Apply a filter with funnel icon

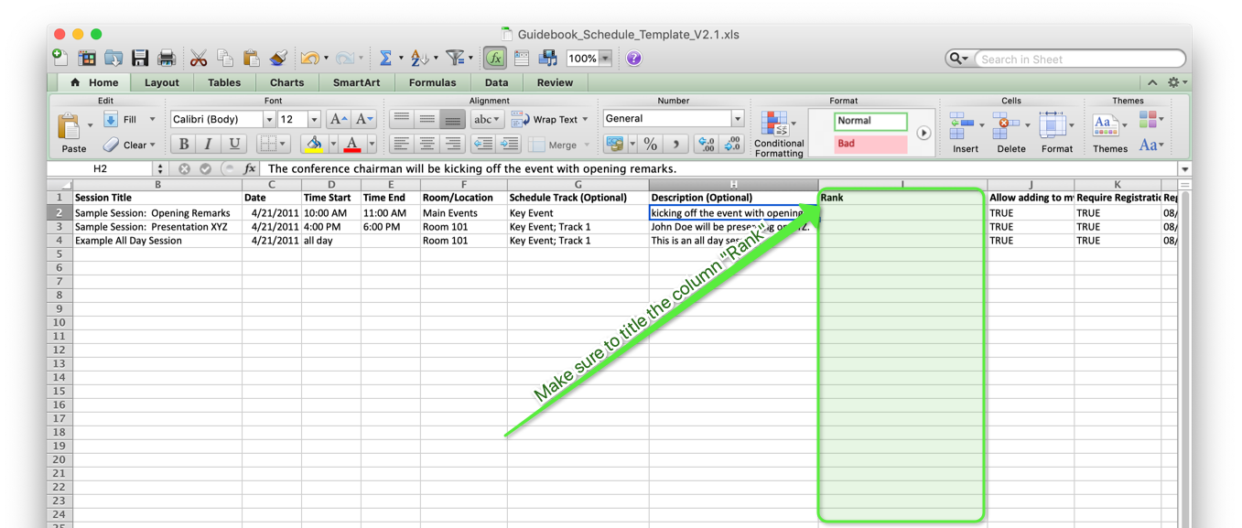click(455, 59)
